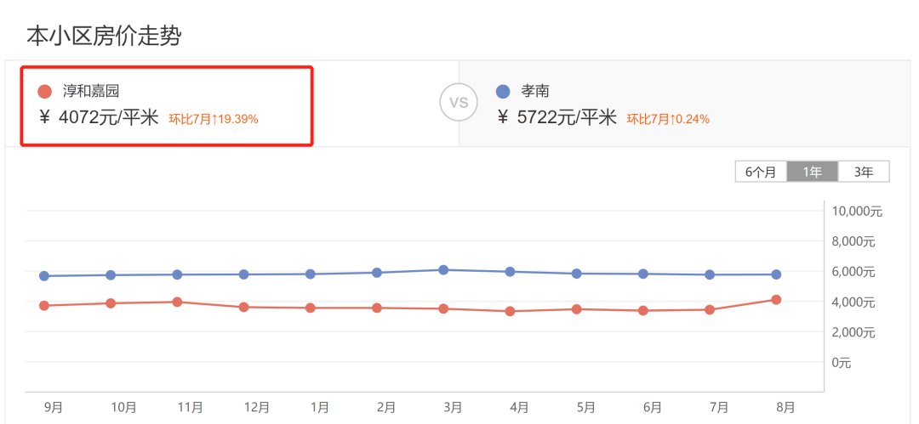Screen dimensions: 919x424
Task: Click the red data point for 11月
Action: (x=177, y=302)
